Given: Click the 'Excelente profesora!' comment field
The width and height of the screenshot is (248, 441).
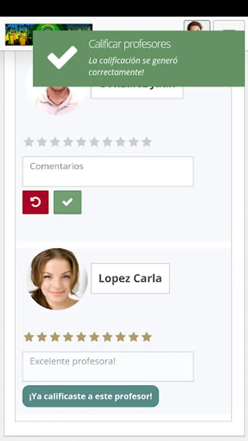Looking at the screenshot, I should pyautogui.click(x=108, y=367).
